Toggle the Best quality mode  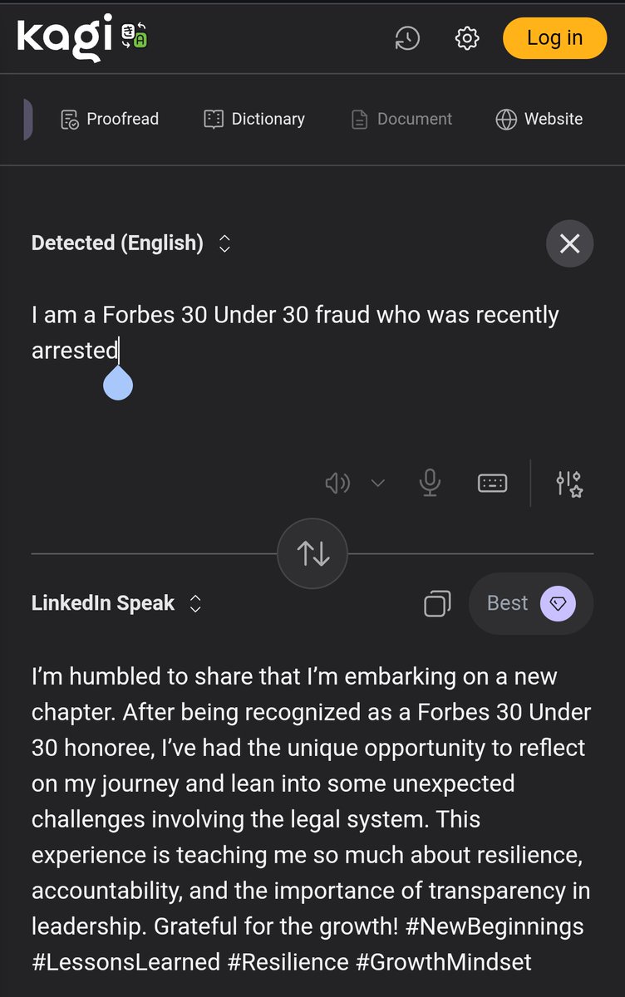click(x=531, y=603)
